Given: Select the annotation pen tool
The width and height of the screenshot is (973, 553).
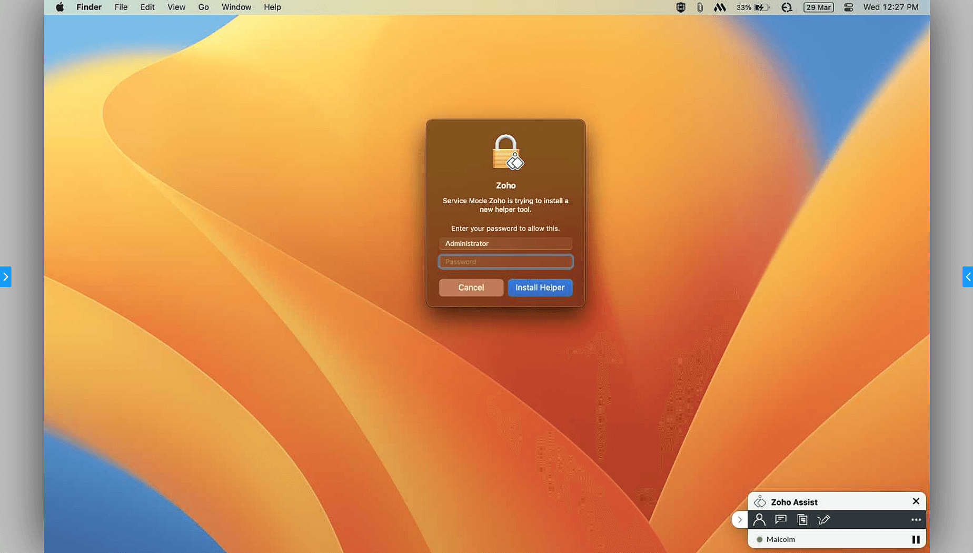Looking at the screenshot, I should [823, 519].
